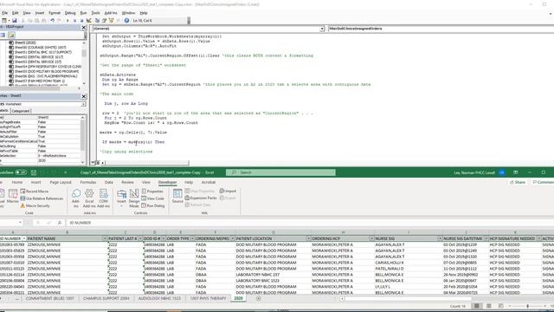Open Expansion Packs in XML group
554x312 pixels.
coord(201,198)
